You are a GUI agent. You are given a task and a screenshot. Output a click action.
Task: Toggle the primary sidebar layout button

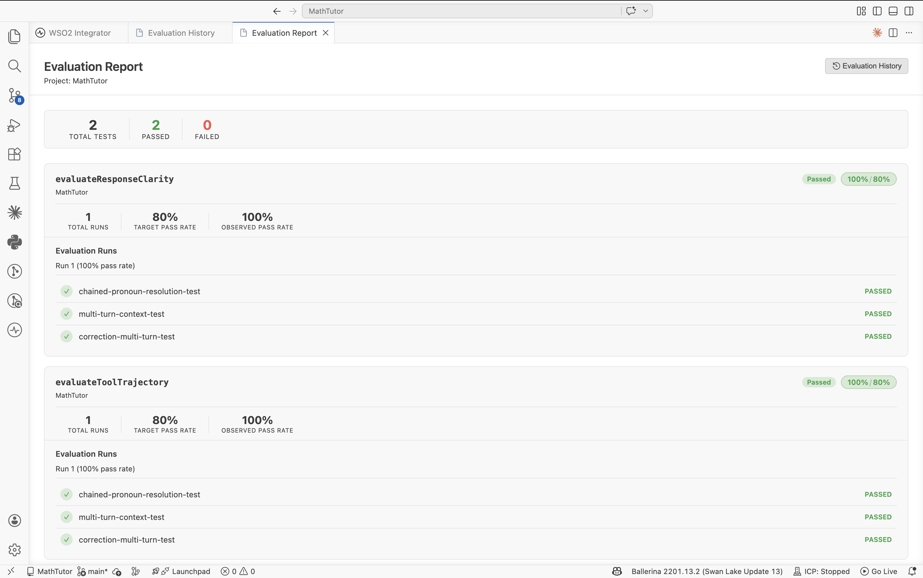coord(877,11)
